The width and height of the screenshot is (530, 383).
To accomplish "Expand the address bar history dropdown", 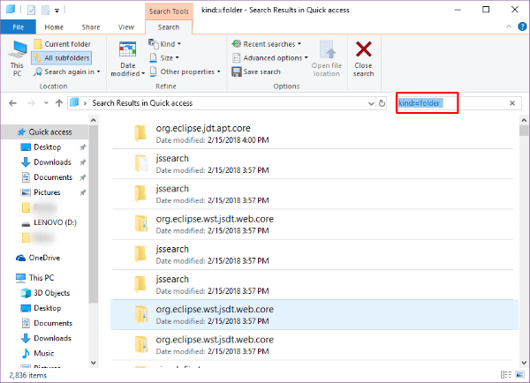I will coord(371,103).
